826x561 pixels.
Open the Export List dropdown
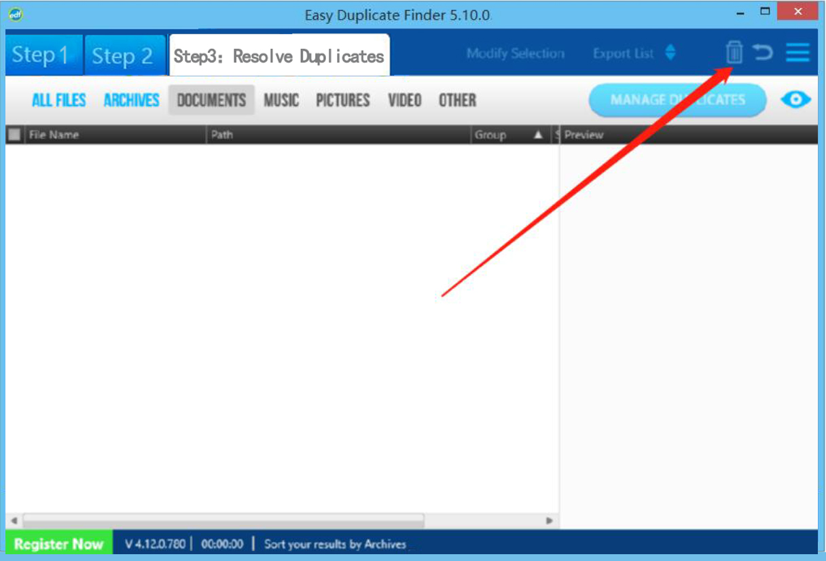click(x=634, y=53)
